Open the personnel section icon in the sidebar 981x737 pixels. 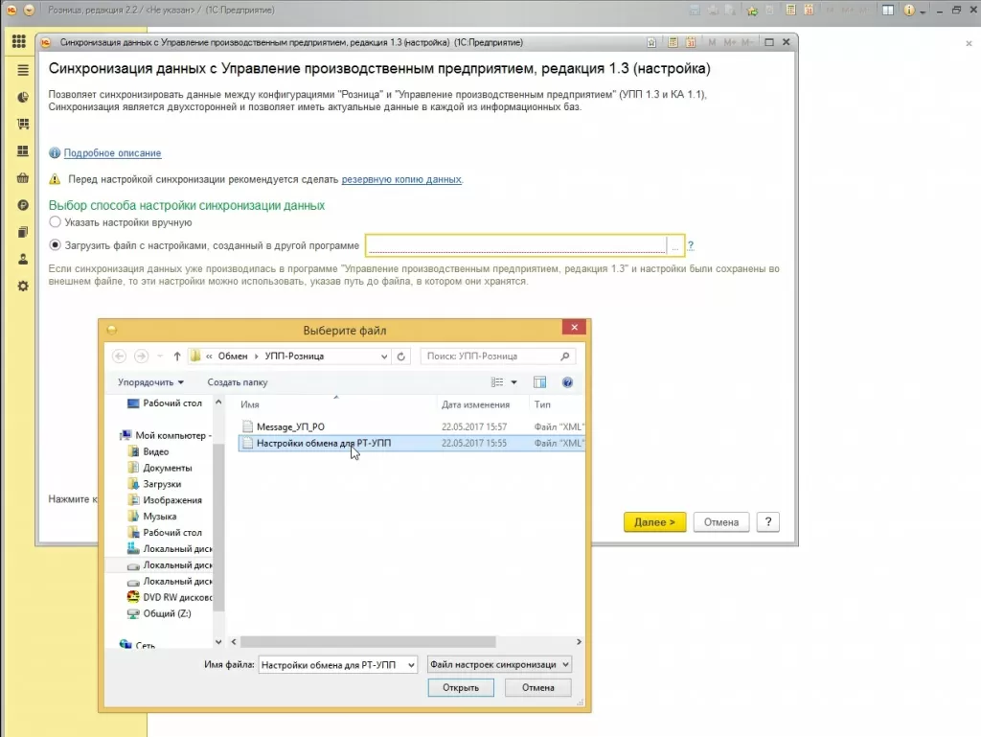click(x=23, y=259)
